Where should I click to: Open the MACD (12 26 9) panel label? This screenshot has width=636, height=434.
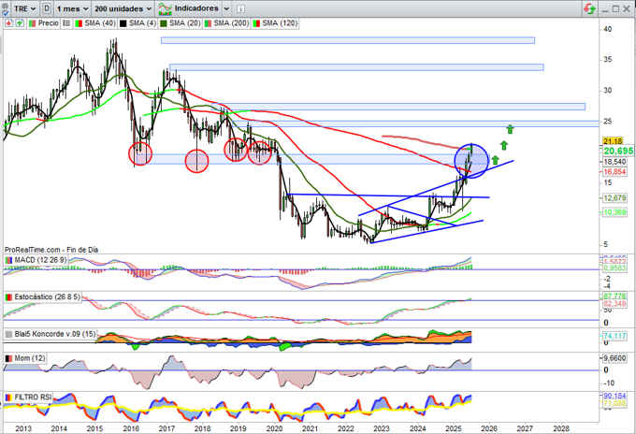[40, 260]
